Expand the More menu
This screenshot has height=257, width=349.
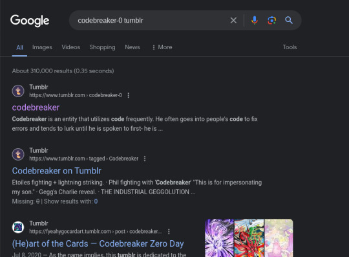[x=162, y=47]
